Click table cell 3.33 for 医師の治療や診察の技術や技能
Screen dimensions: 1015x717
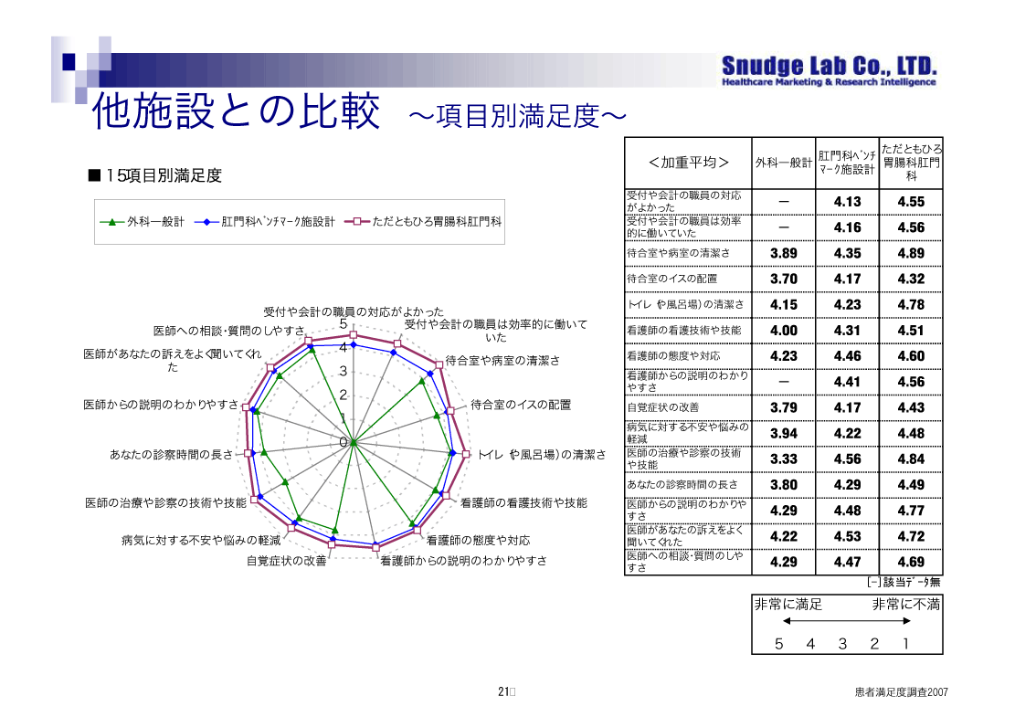pyautogui.click(x=784, y=459)
